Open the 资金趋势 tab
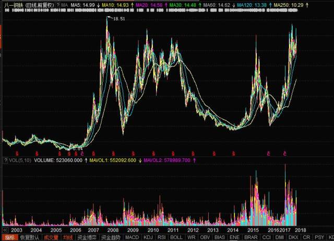 111,237
